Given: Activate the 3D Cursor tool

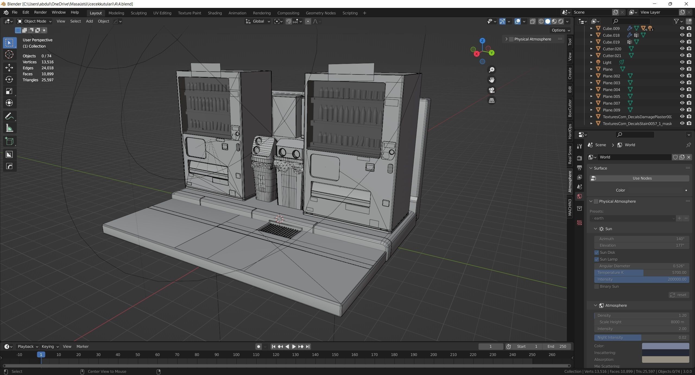Looking at the screenshot, I should [9, 55].
